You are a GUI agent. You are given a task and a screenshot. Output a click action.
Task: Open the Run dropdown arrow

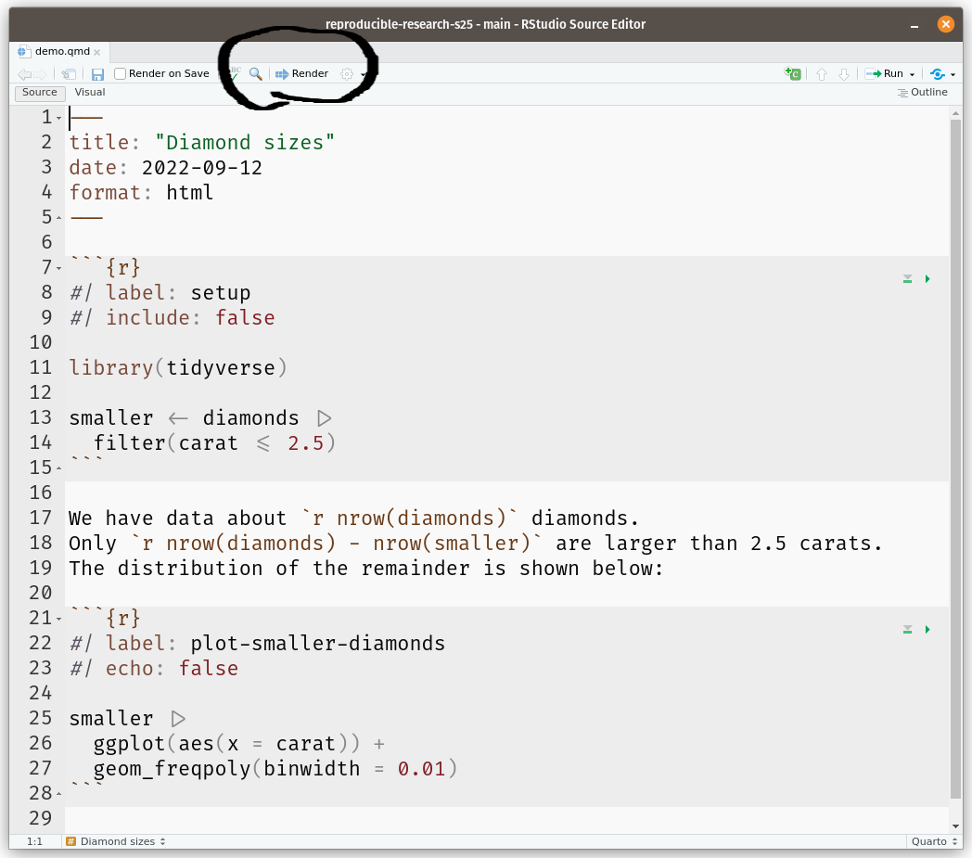coord(912,74)
